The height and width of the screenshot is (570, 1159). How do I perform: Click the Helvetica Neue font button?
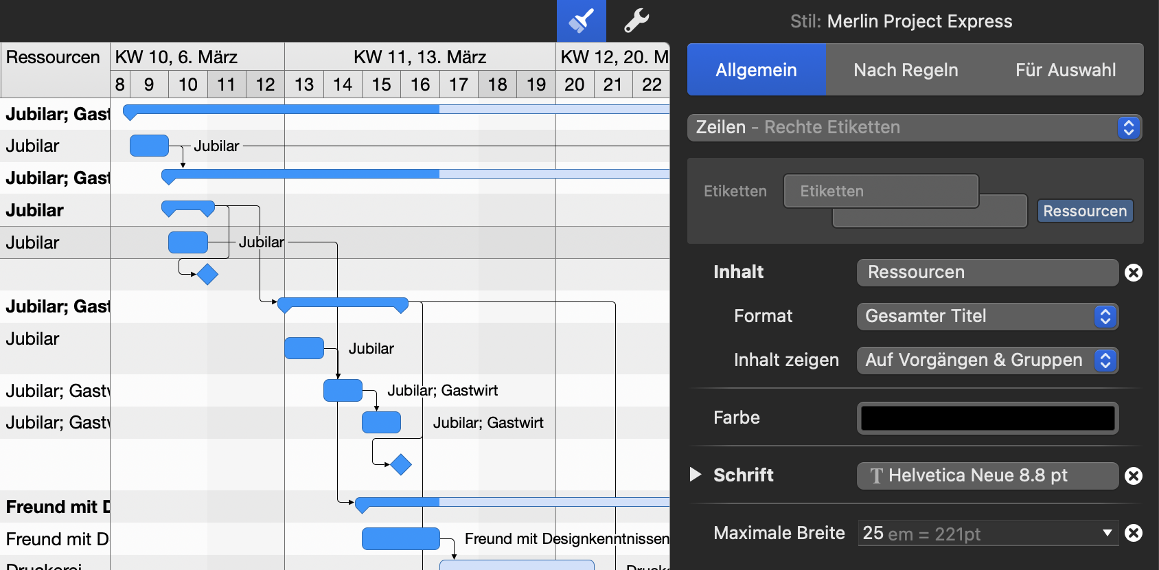click(987, 476)
